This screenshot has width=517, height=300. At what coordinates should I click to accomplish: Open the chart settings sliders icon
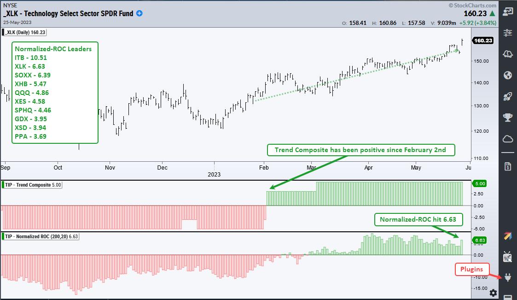point(508,33)
